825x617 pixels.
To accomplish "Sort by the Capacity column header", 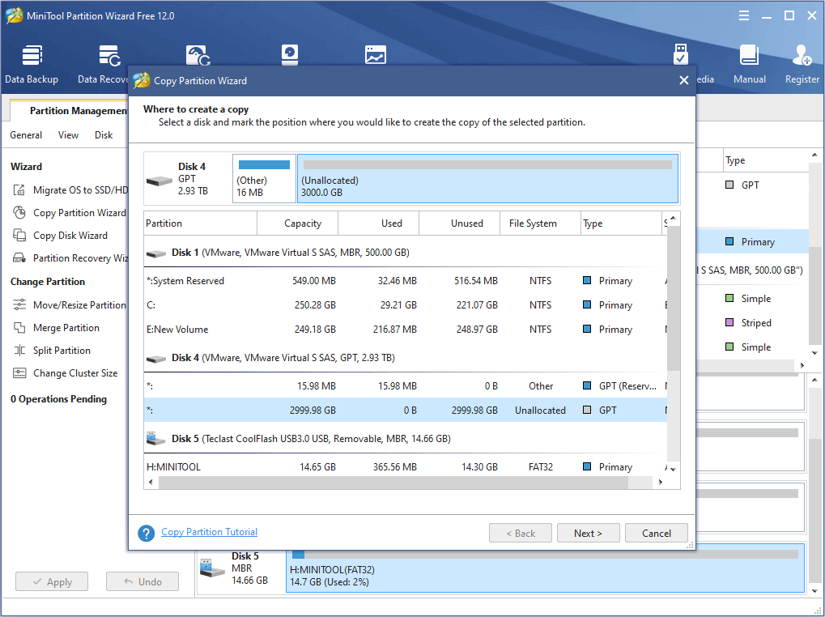I will tap(298, 223).
